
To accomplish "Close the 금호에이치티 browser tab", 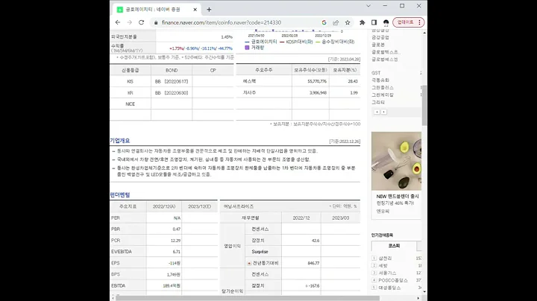I will pyautogui.click(x=195, y=10).
